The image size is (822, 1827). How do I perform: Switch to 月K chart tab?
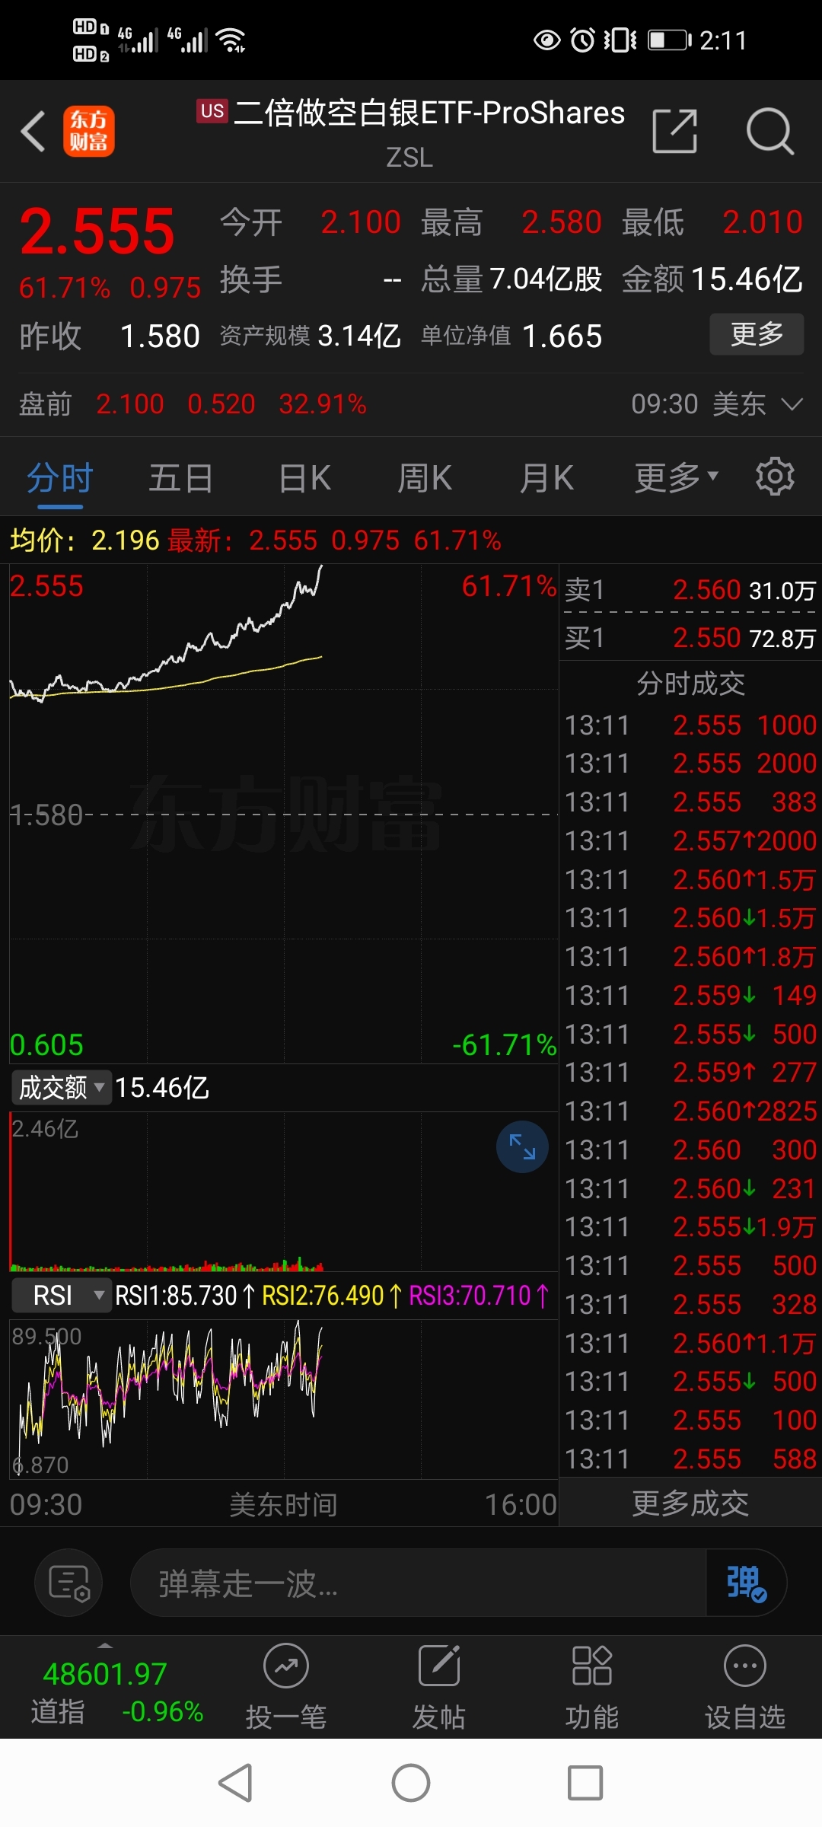tap(546, 479)
